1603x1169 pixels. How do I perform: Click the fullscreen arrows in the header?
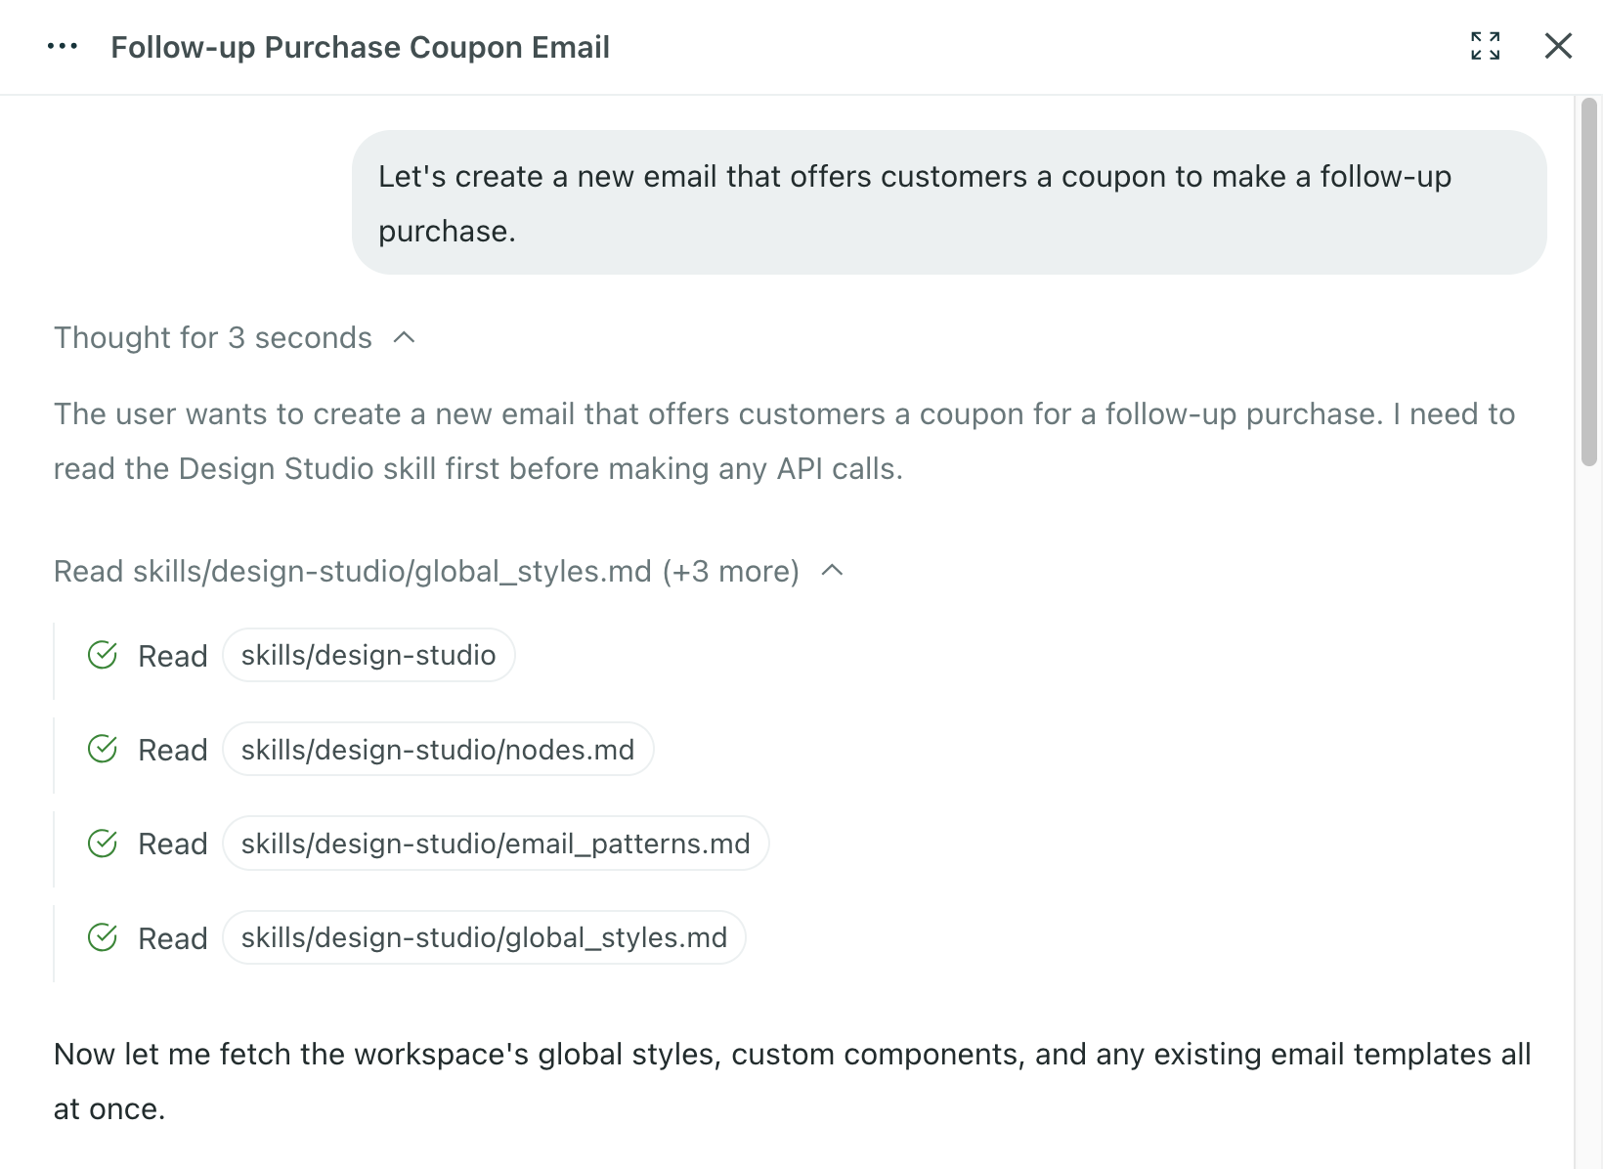tap(1486, 46)
